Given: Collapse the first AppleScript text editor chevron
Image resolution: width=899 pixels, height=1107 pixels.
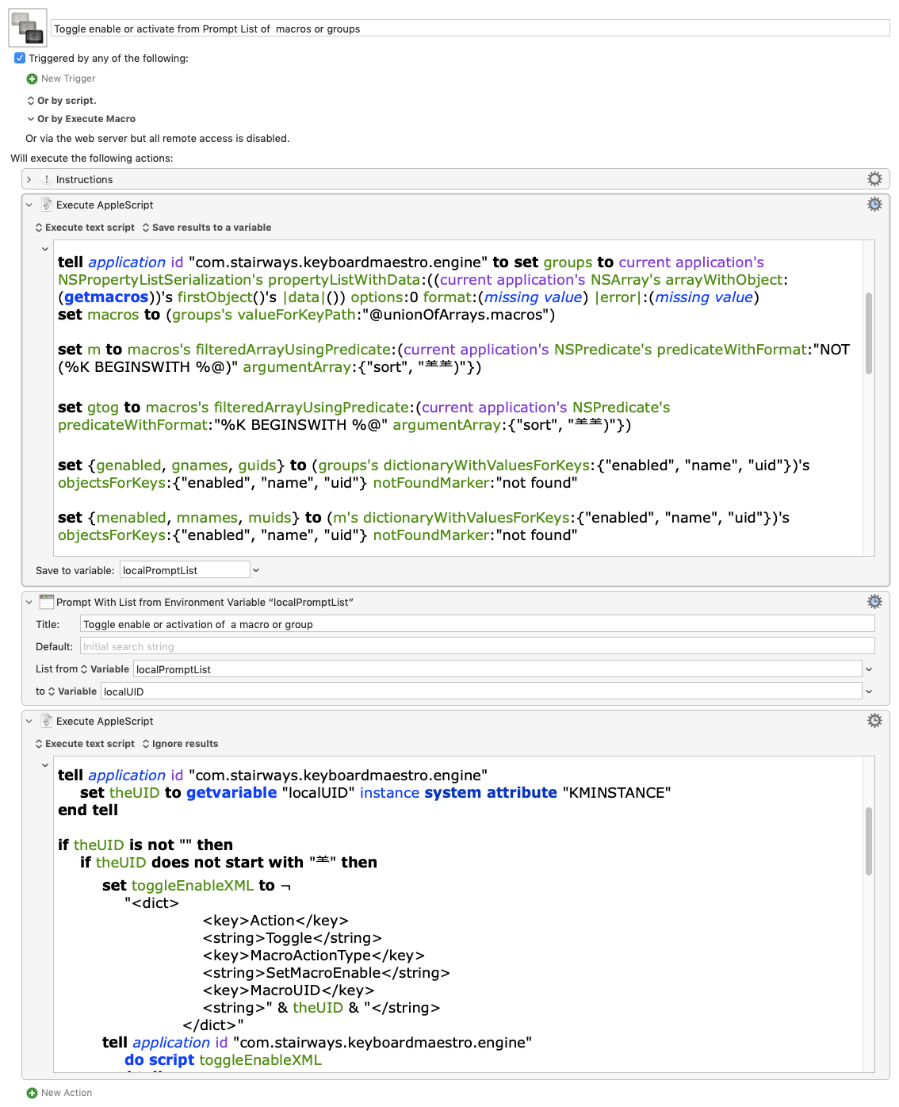Looking at the screenshot, I should point(45,249).
